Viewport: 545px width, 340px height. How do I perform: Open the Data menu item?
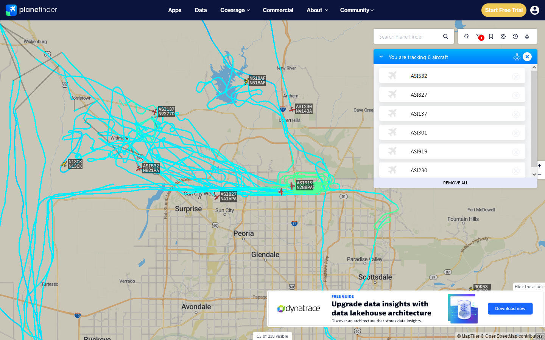[x=201, y=10]
